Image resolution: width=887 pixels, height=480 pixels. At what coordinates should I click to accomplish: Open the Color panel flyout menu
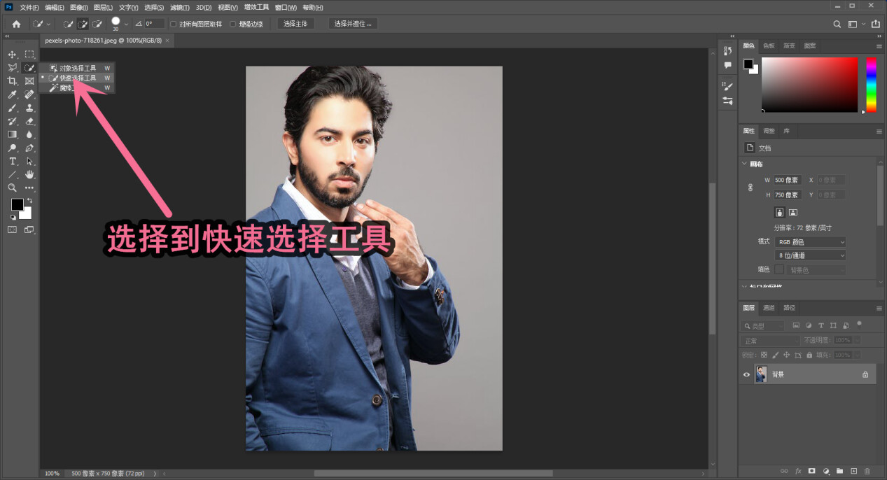pyautogui.click(x=879, y=46)
